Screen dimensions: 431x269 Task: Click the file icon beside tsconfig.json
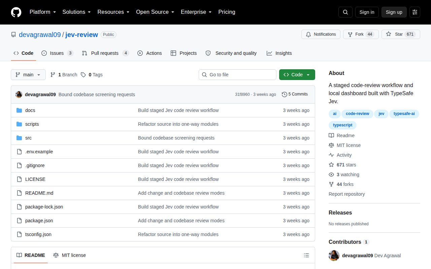point(19,234)
